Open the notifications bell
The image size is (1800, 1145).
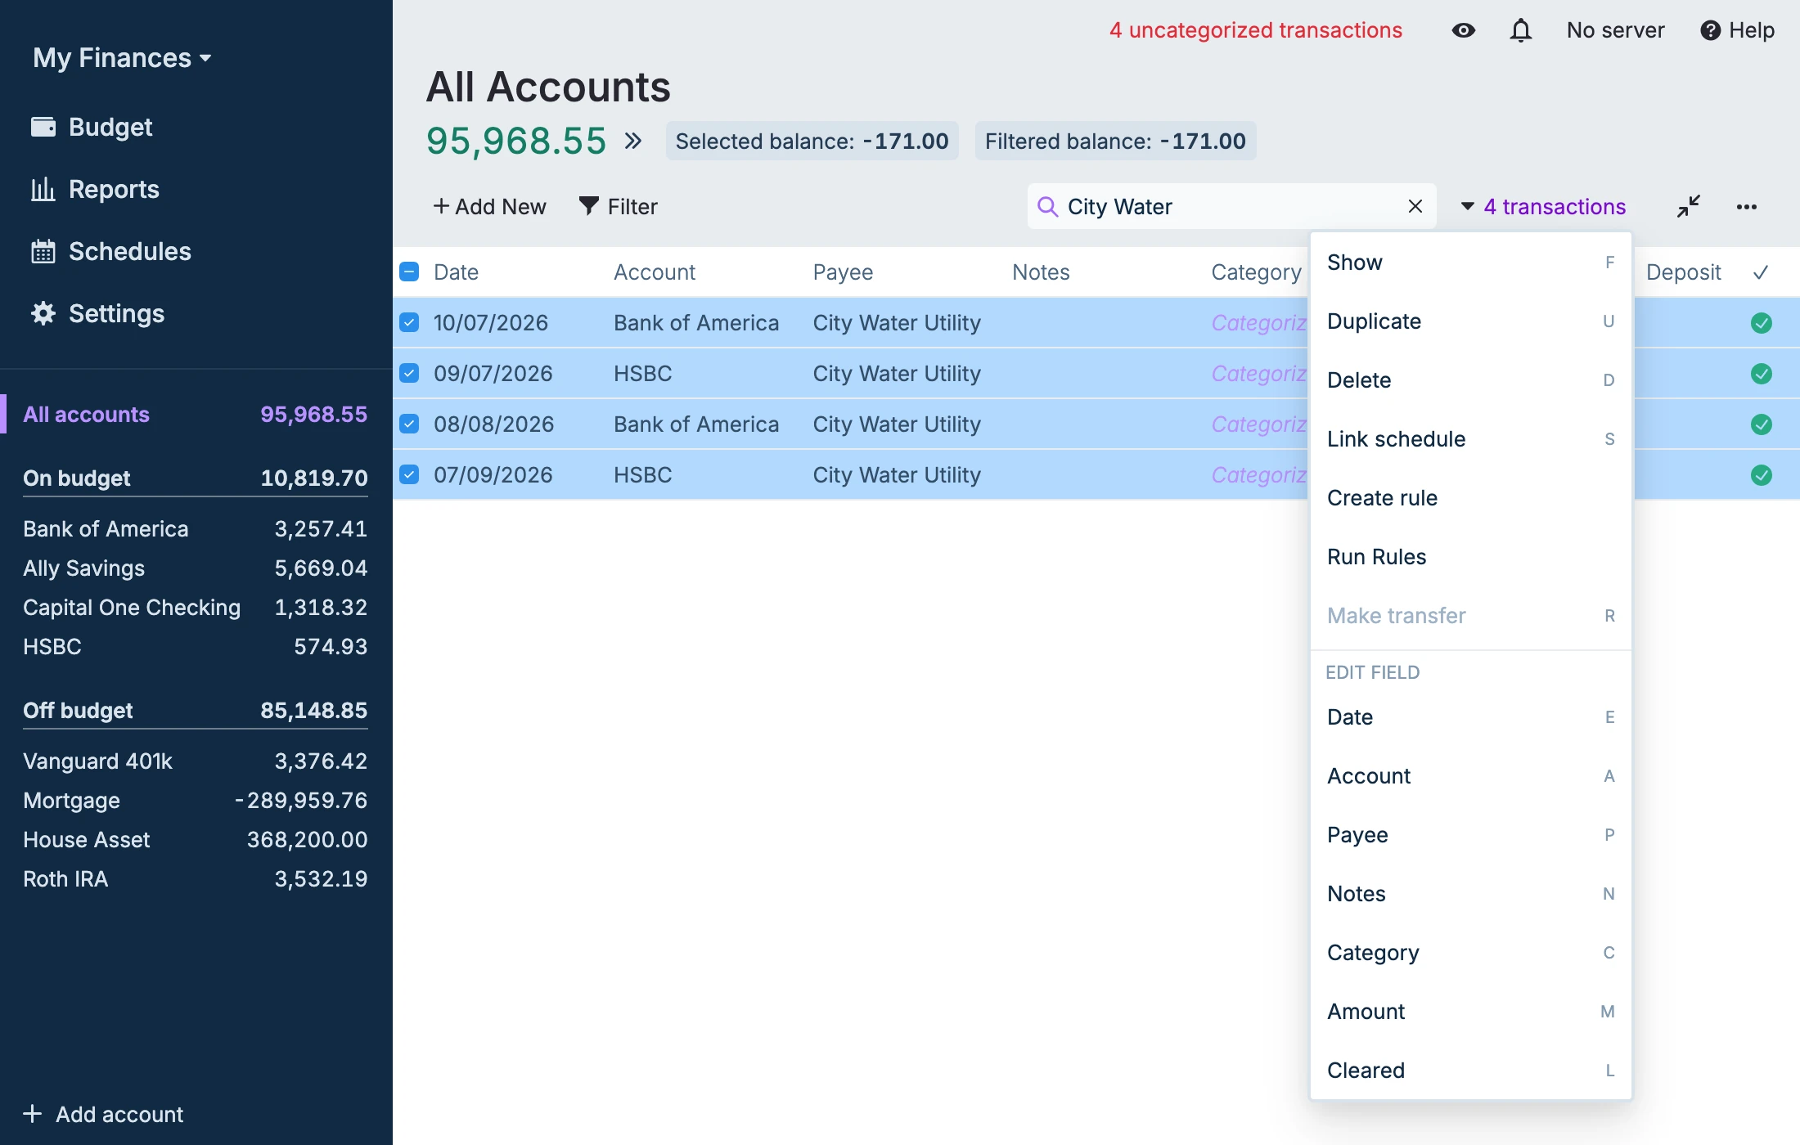1520,30
